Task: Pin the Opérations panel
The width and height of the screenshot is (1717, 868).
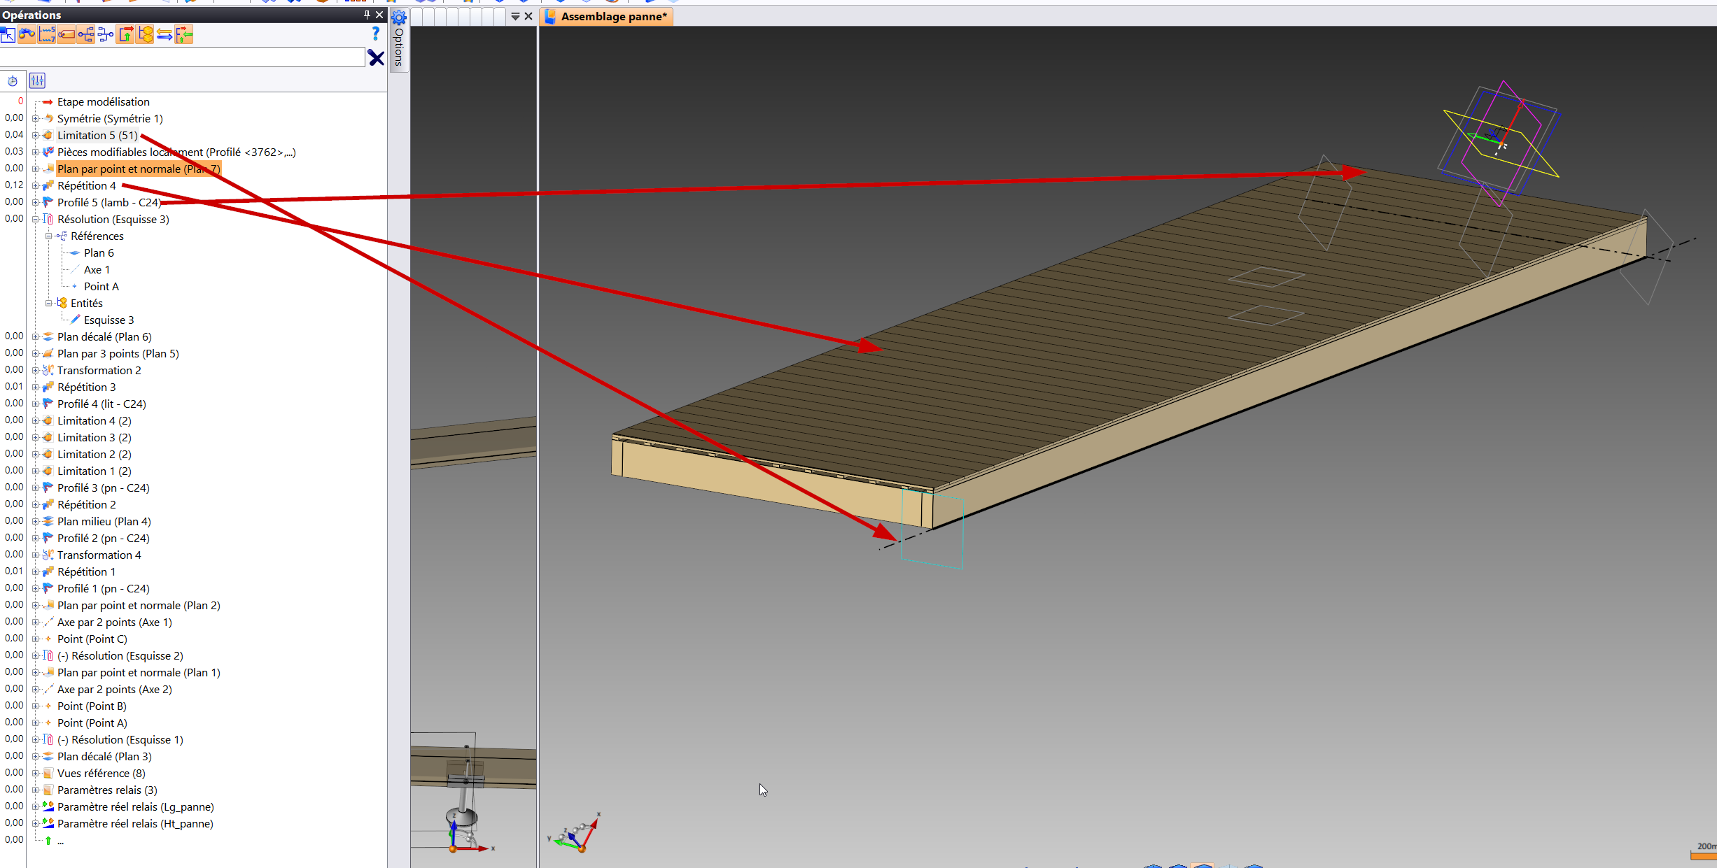Action: click(x=367, y=15)
